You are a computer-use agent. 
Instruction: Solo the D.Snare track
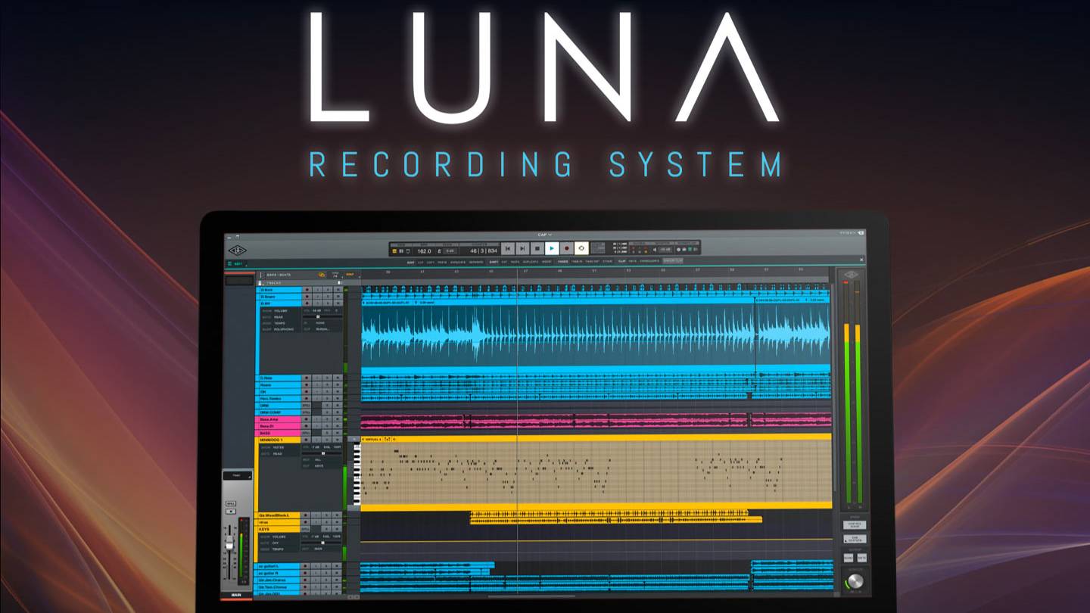tap(329, 297)
